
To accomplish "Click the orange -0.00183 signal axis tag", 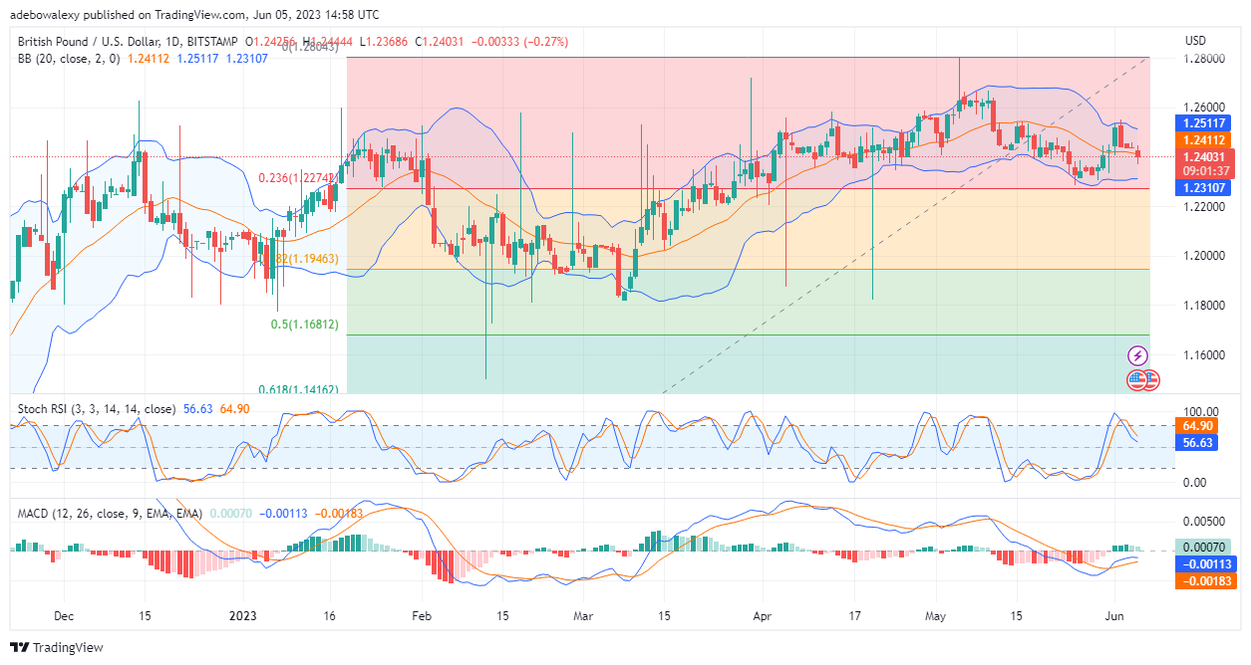I will pos(1205,580).
